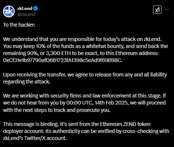Screen dimensions: 174x147
Task: Click the blue verified checkmark badge
Action: tap(36, 8)
